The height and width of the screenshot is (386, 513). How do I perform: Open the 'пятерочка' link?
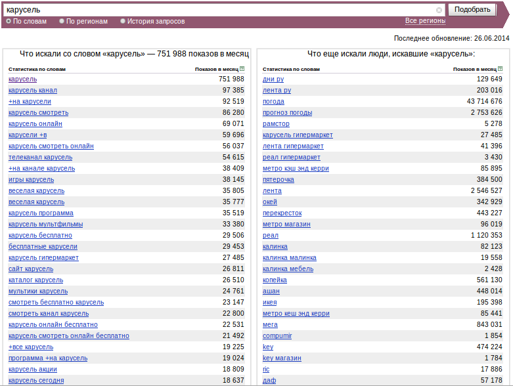pyautogui.click(x=279, y=179)
